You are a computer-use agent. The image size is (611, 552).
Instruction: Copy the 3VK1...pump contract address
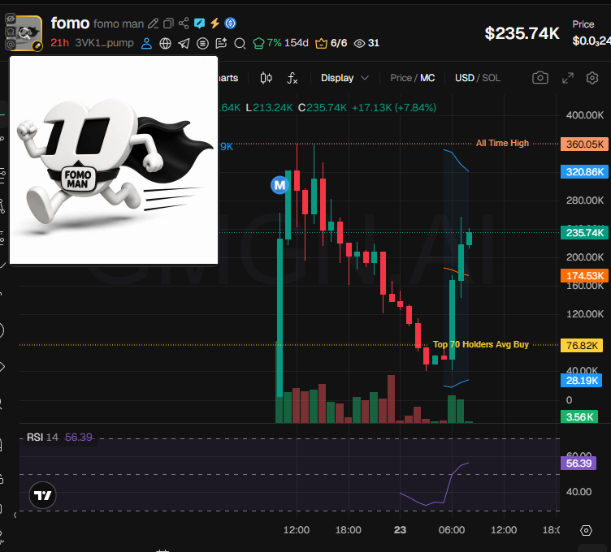coord(105,43)
